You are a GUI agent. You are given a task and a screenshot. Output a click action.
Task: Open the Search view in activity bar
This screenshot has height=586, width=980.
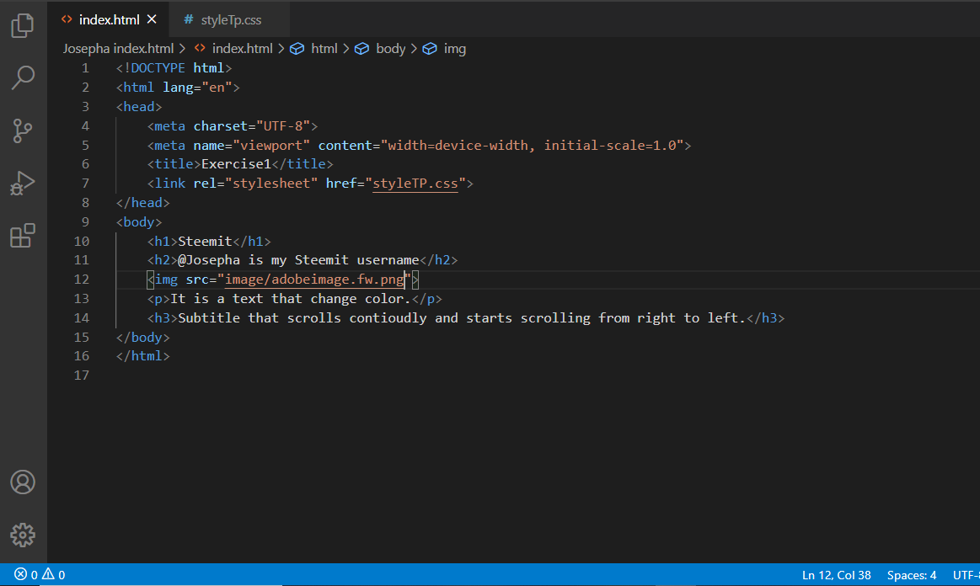(23, 77)
